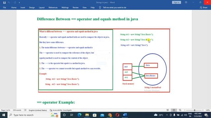Click the zoom out minus button

click(185, 110)
